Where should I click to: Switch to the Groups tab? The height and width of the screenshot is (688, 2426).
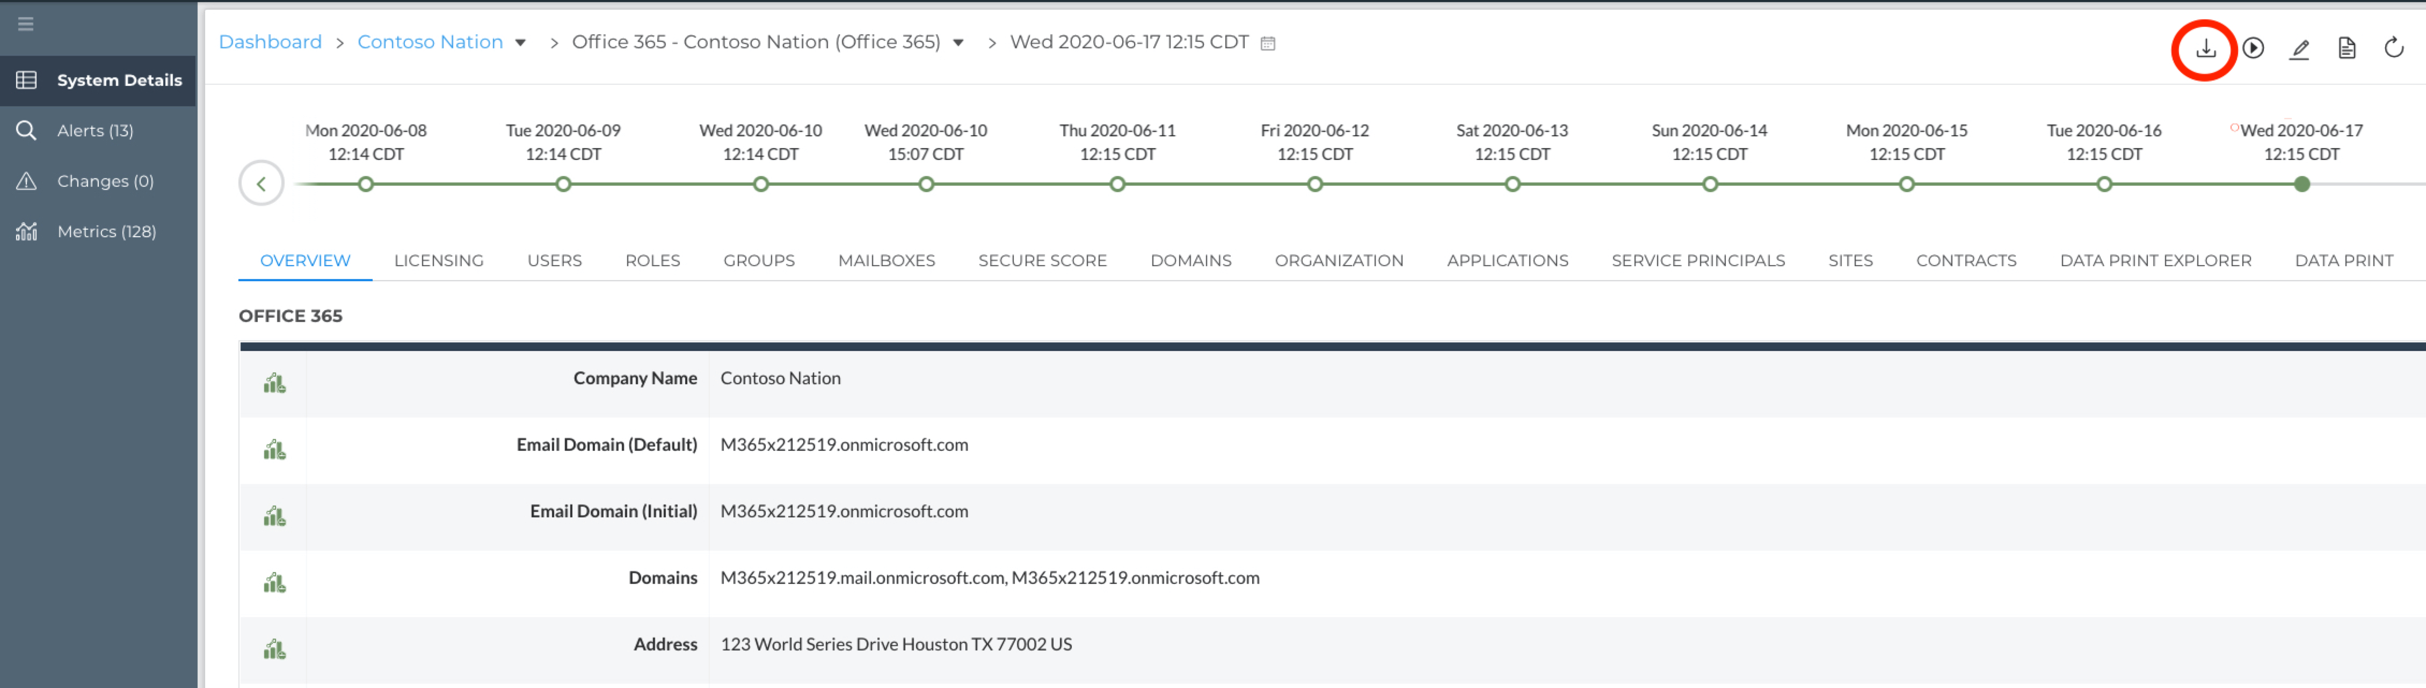click(x=759, y=261)
